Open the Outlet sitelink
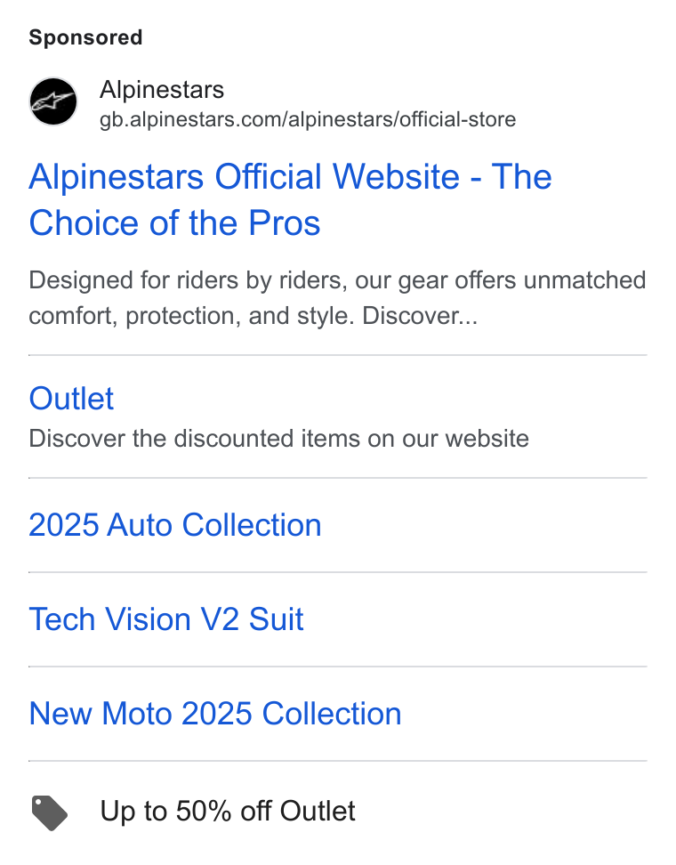The width and height of the screenshot is (676, 865). (x=71, y=399)
